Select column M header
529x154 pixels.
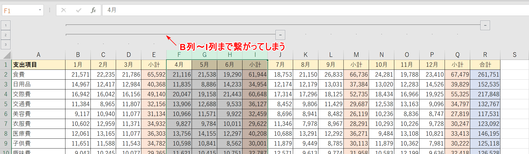[356, 55]
